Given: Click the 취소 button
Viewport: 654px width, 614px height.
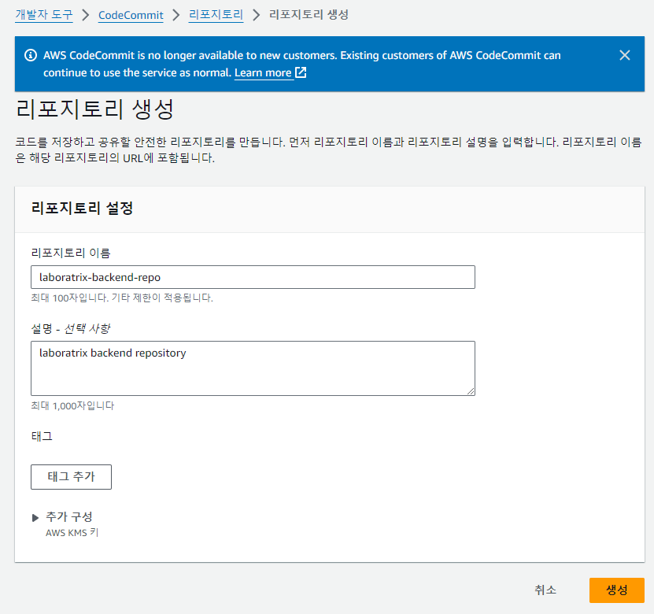Looking at the screenshot, I should click(x=545, y=590).
